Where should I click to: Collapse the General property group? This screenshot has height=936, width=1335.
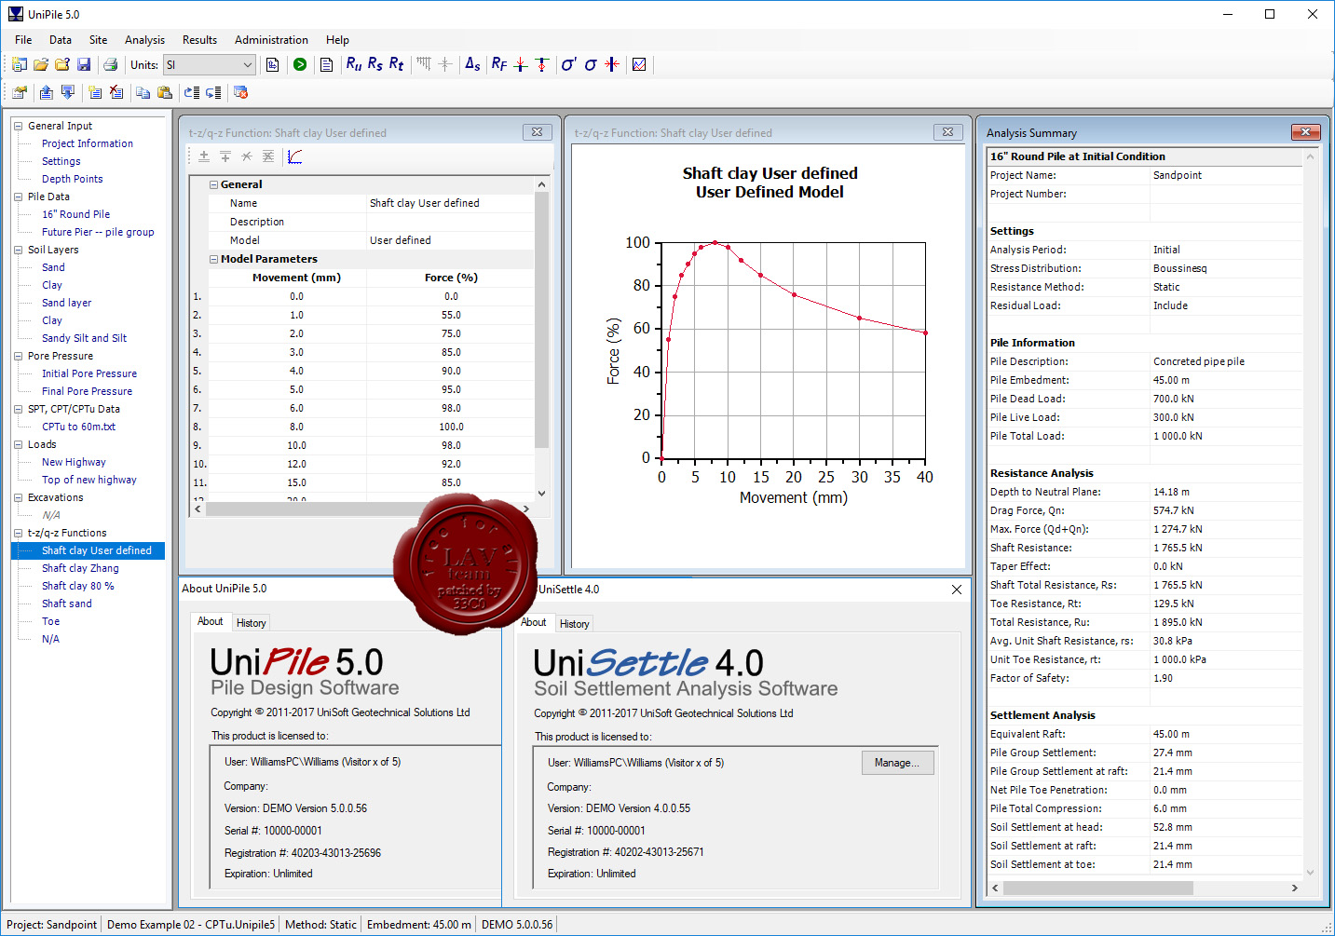pyautogui.click(x=214, y=184)
